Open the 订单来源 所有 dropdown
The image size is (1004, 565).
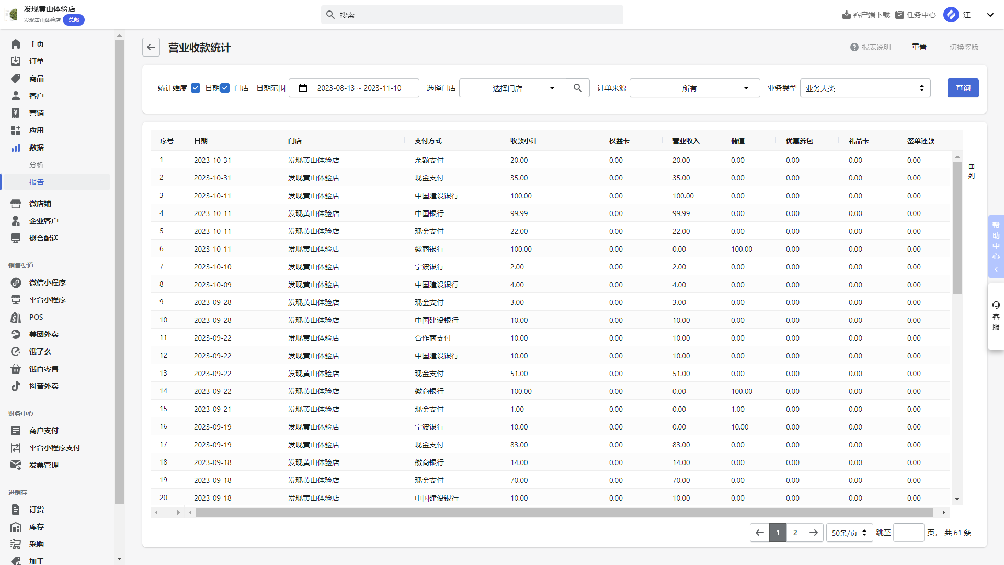tap(694, 88)
